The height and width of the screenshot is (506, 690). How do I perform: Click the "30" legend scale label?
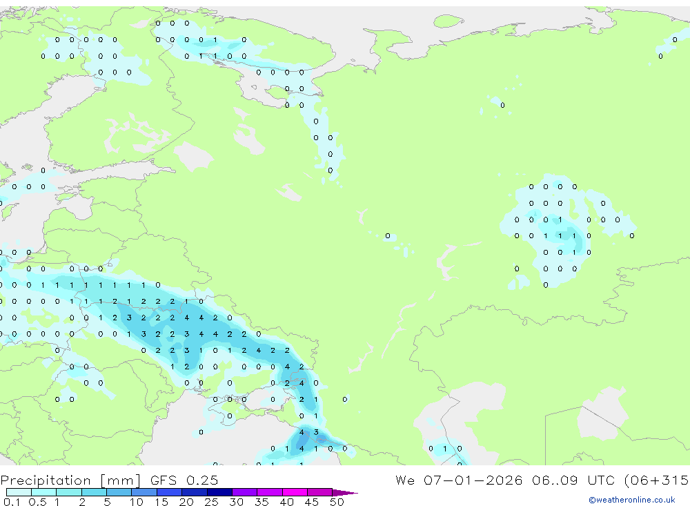[x=236, y=502]
